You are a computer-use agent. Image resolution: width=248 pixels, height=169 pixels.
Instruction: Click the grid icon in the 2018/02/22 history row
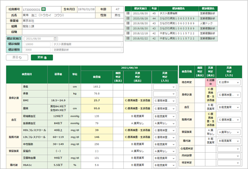(x=128, y=38)
